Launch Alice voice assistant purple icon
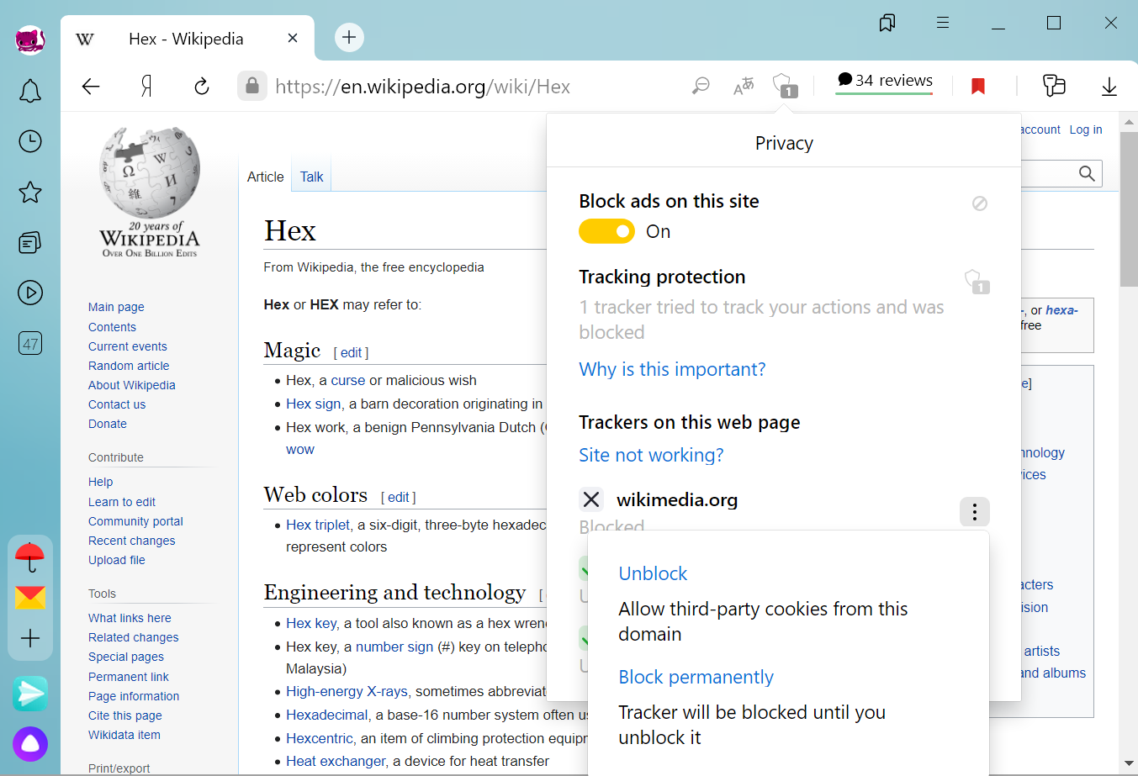1138x776 pixels. 30,744
